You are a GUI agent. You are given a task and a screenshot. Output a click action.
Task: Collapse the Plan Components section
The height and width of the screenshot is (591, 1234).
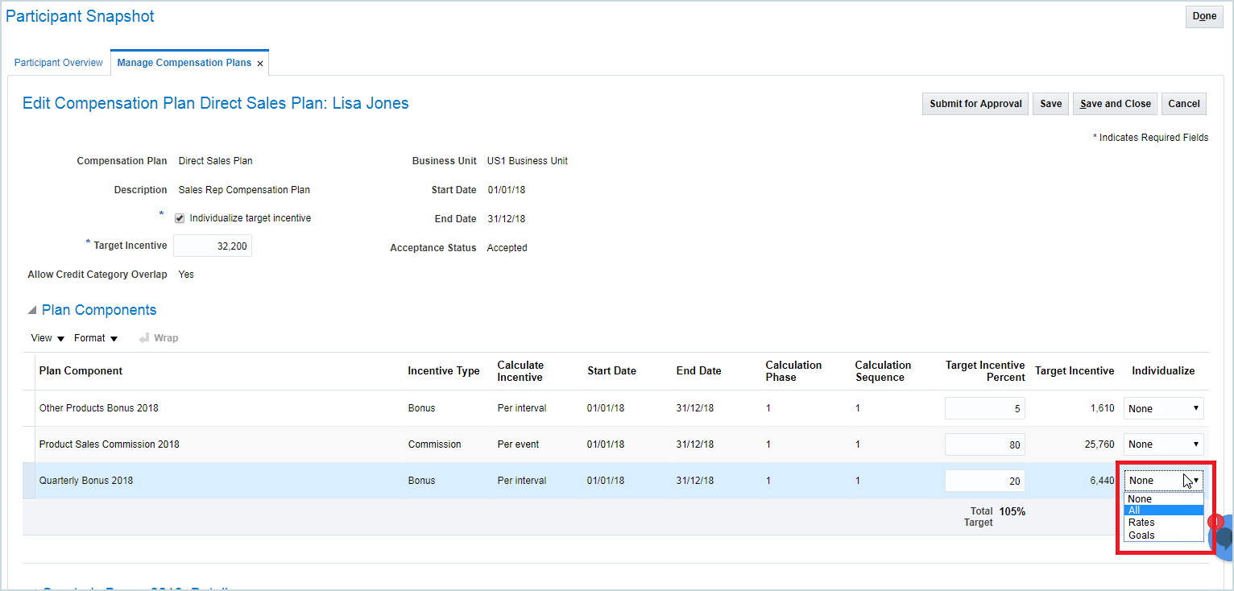[x=32, y=311]
